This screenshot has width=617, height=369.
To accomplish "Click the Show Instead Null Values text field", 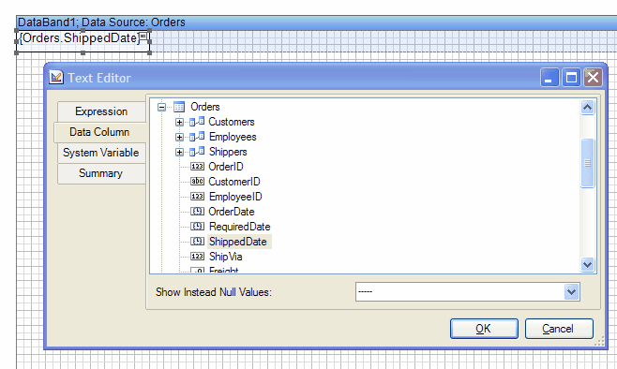I will click(460, 292).
